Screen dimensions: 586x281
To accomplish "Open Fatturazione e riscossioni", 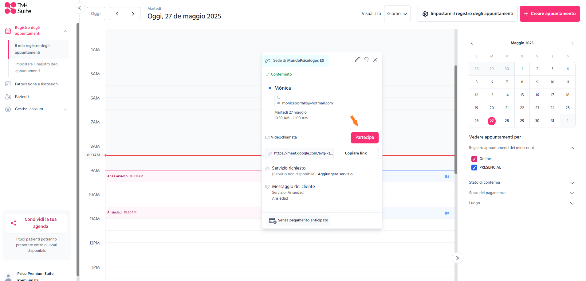I will [x=37, y=84].
